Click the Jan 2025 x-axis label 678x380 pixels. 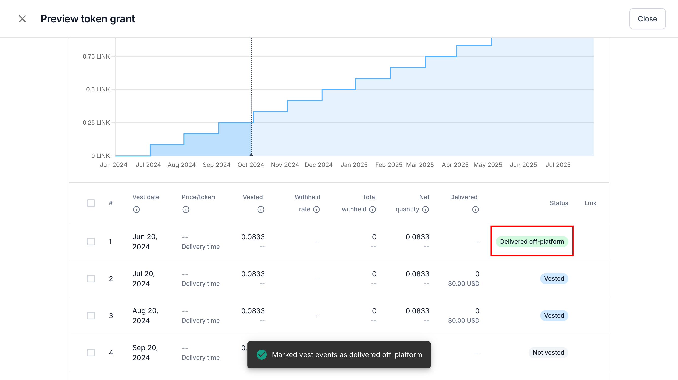(354, 165)
